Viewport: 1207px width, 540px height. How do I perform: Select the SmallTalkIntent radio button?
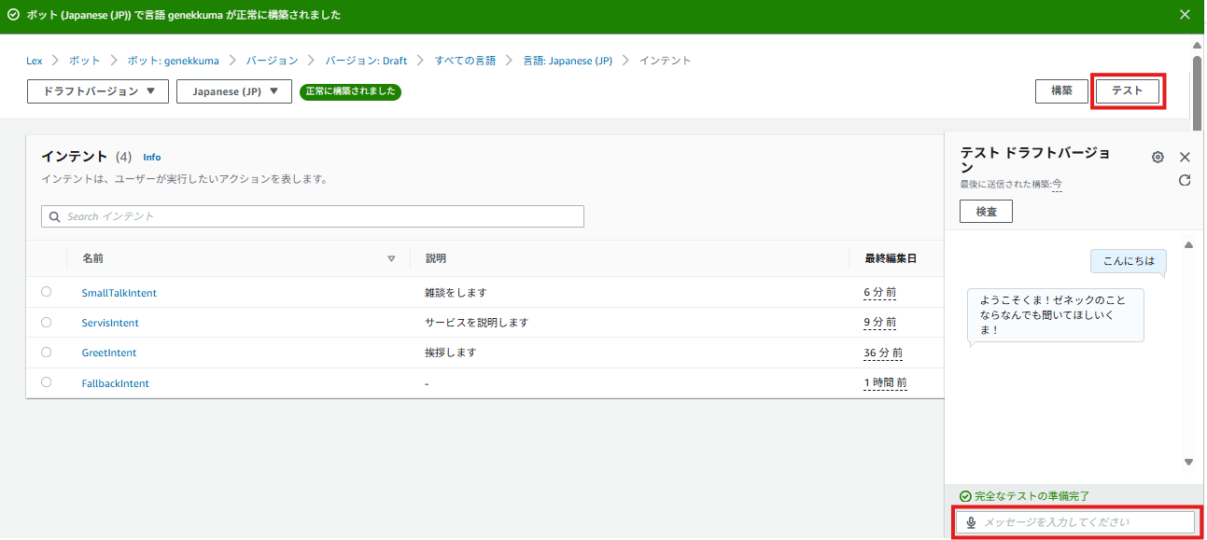click(x=47, y=292)
